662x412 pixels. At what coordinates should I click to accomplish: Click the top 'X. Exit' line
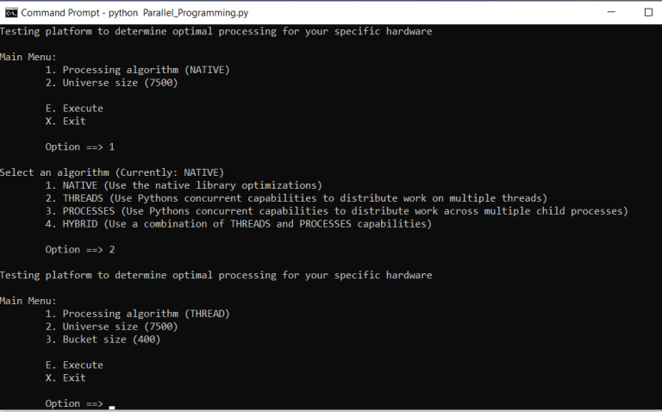pyautogui.click(x=66, y=122)
